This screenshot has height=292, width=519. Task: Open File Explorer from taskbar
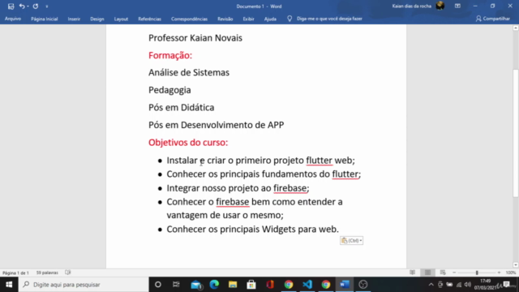(233, 285)
